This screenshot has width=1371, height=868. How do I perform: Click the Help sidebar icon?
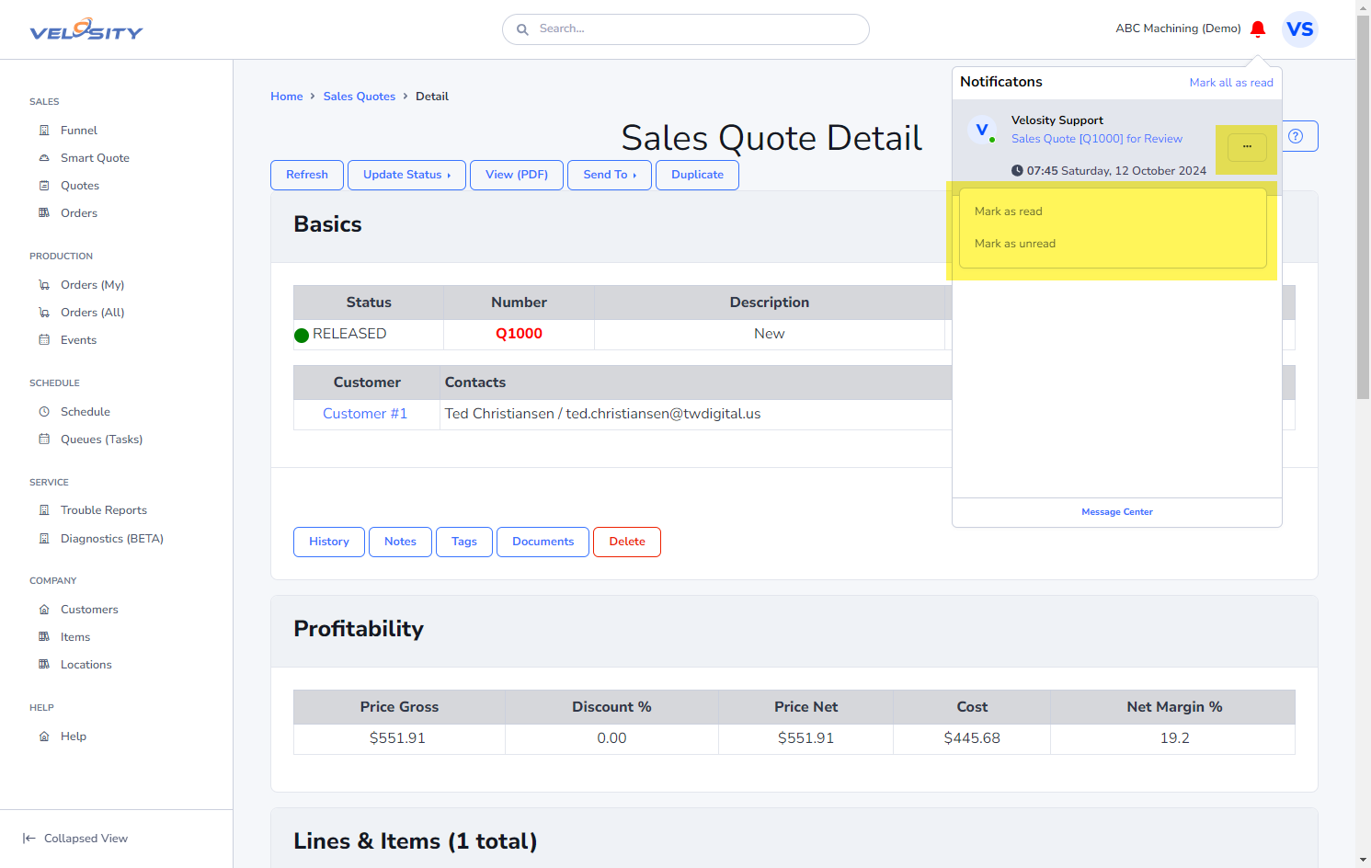pyautogui.click(x=44, y=737)
